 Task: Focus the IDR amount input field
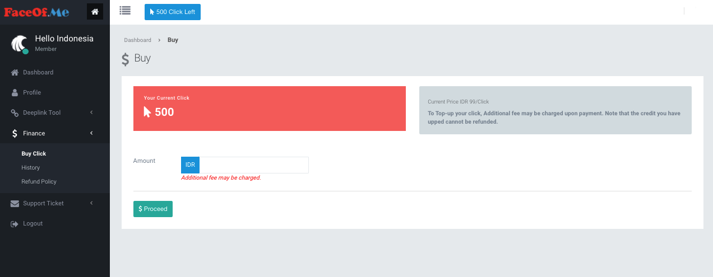click(x=253, y=165)
